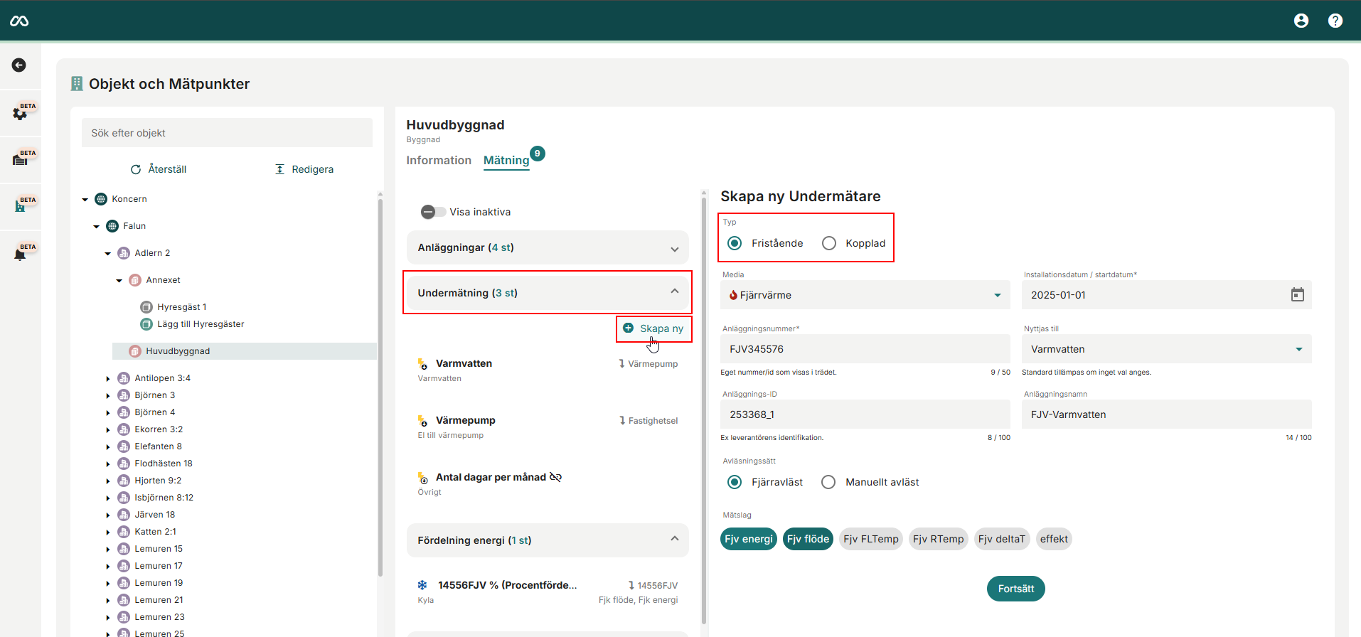
Task: Open the help question mark icon
Action: 1335,21
